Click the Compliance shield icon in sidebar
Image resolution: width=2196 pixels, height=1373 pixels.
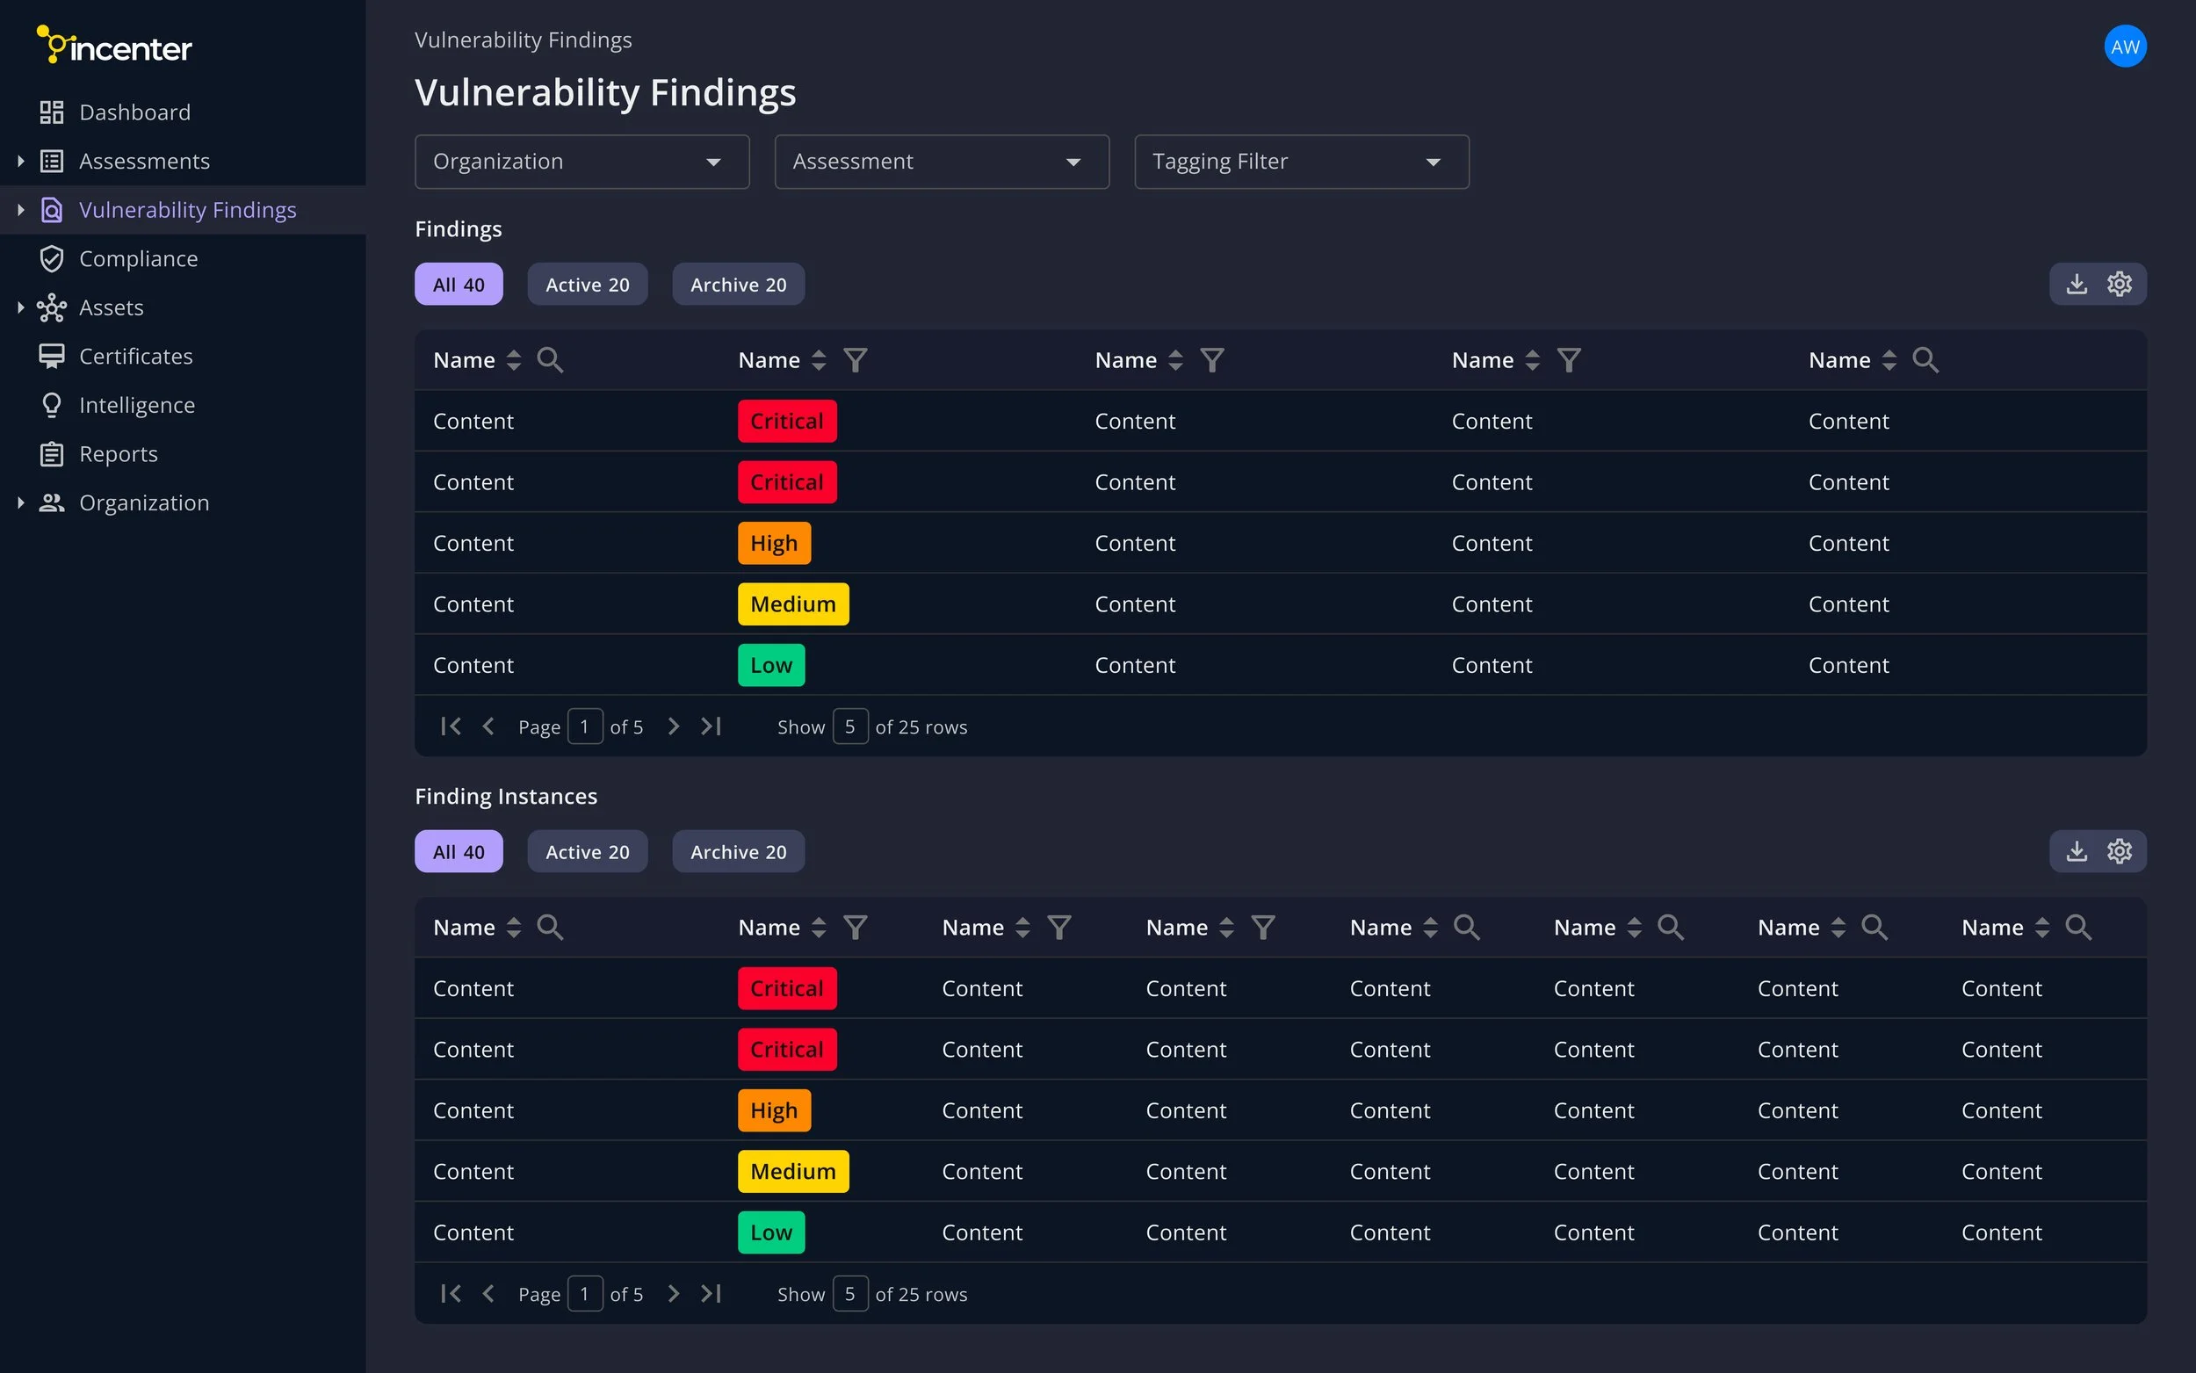52,259
